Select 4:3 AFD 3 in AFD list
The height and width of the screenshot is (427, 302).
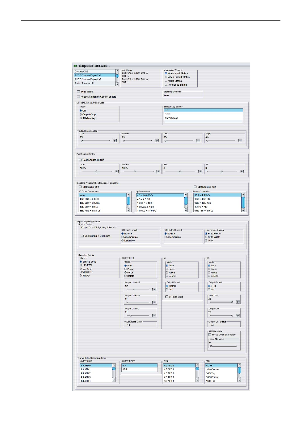click(179, 377)
